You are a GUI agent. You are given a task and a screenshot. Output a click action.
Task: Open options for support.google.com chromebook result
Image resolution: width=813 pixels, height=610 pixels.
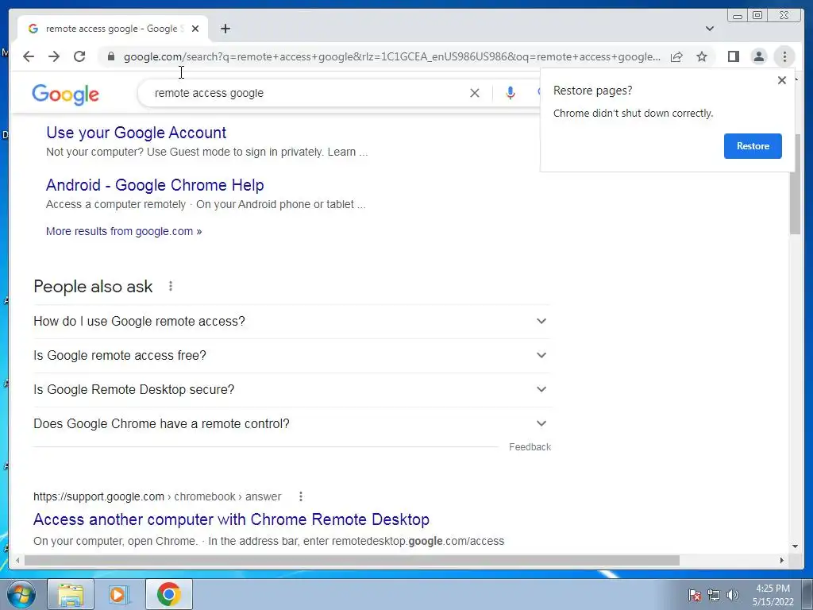coord(301,496)
